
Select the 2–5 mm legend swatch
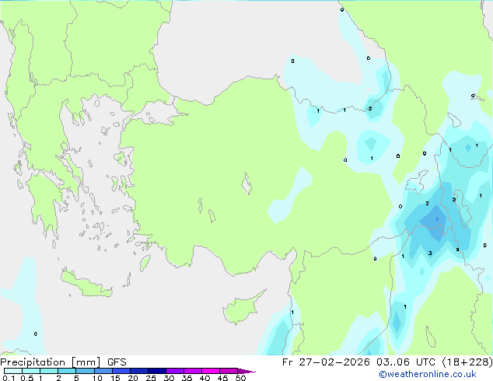pyautogui.click(x=67, y=371)
